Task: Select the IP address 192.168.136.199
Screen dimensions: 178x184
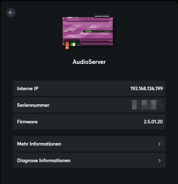Action: pos(147,89)
